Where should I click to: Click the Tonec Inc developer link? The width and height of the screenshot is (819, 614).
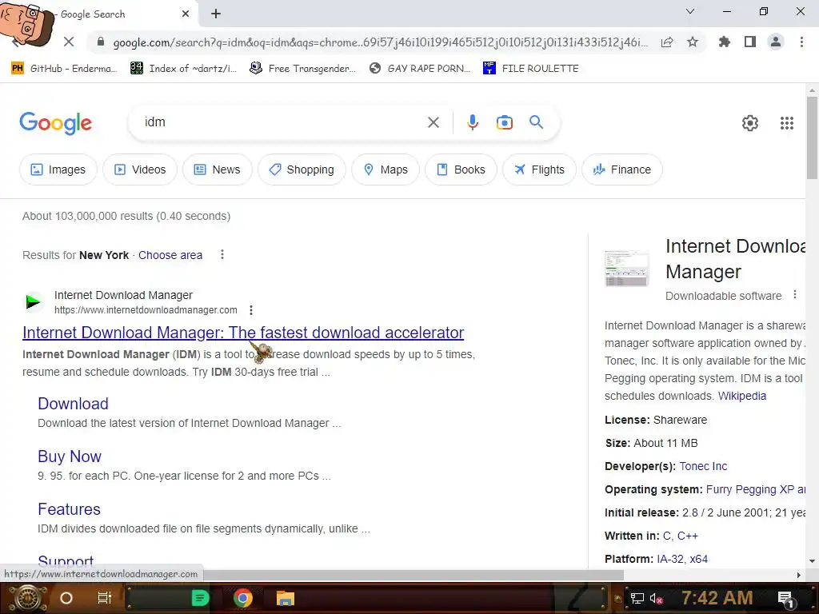(703, 466)
